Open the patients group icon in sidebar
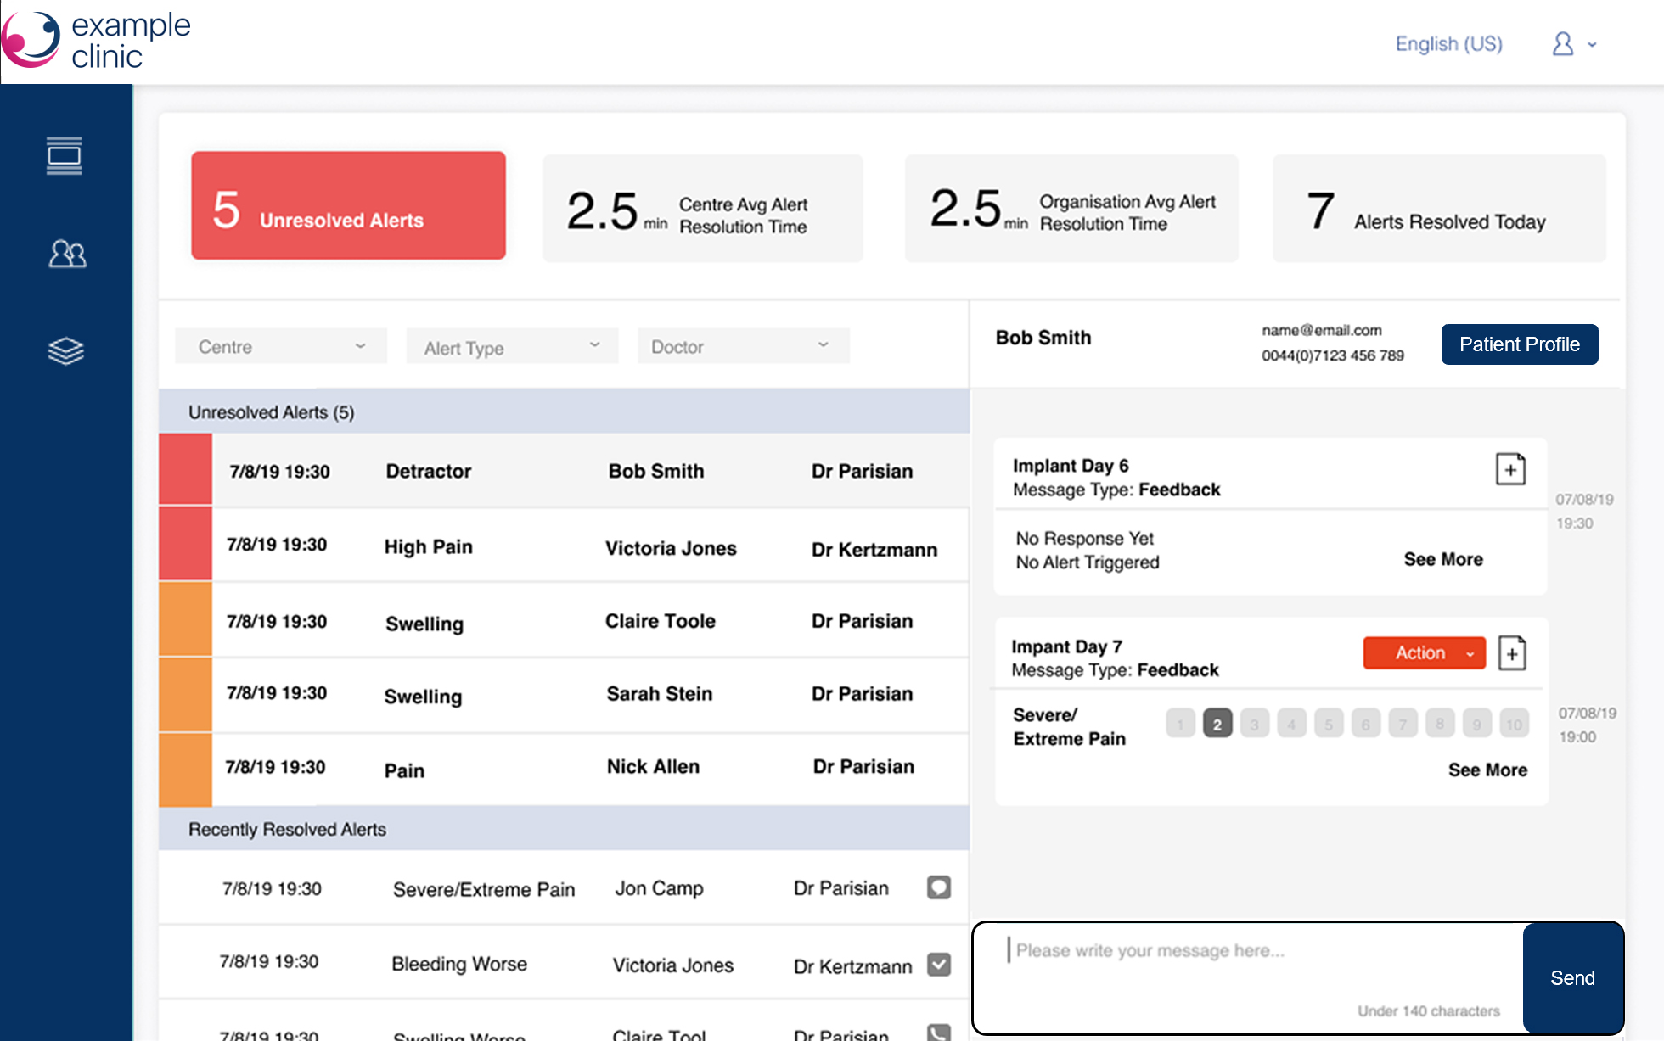 pos(67,253)
